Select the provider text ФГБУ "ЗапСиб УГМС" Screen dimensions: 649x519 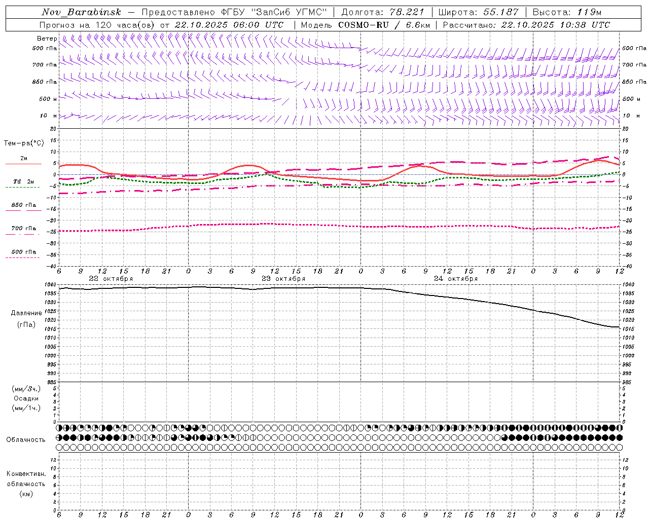click(274, 12)
